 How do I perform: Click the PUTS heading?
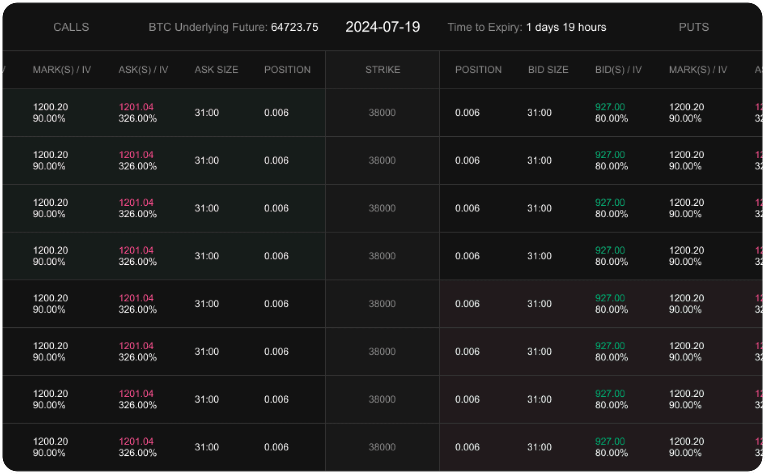(694, 27)
